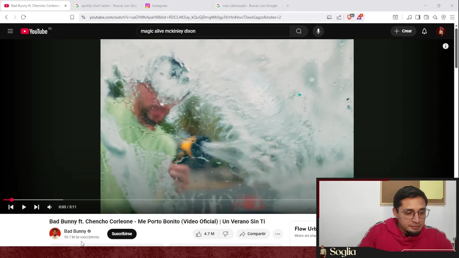Install app icon in address bar

tap(329, 17)
